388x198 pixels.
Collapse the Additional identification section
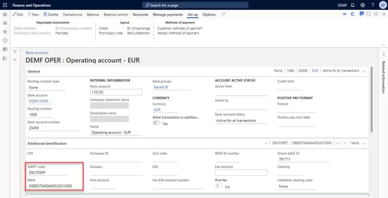point(364,143)
